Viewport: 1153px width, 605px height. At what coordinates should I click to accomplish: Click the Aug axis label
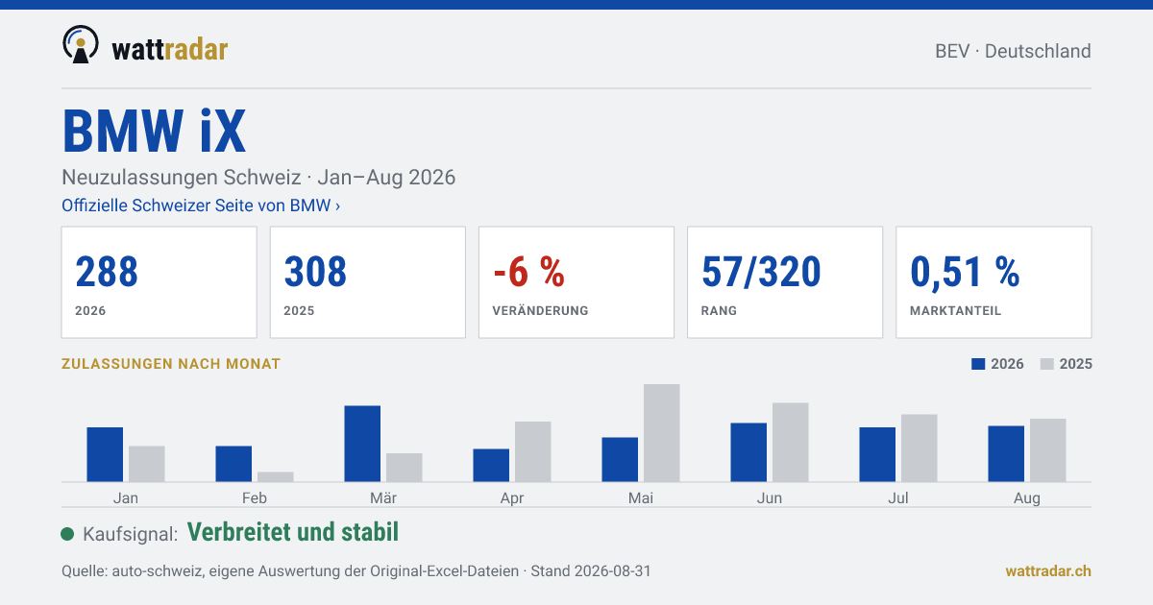click(1027, 497)
